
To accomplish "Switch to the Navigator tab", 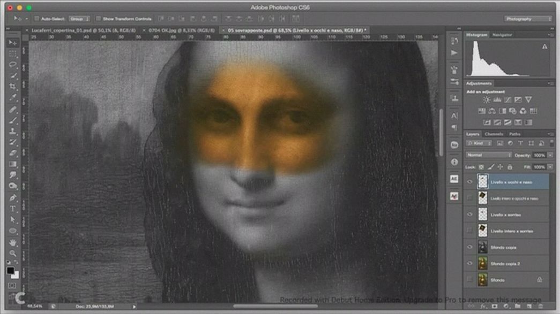I will point(502,35).
